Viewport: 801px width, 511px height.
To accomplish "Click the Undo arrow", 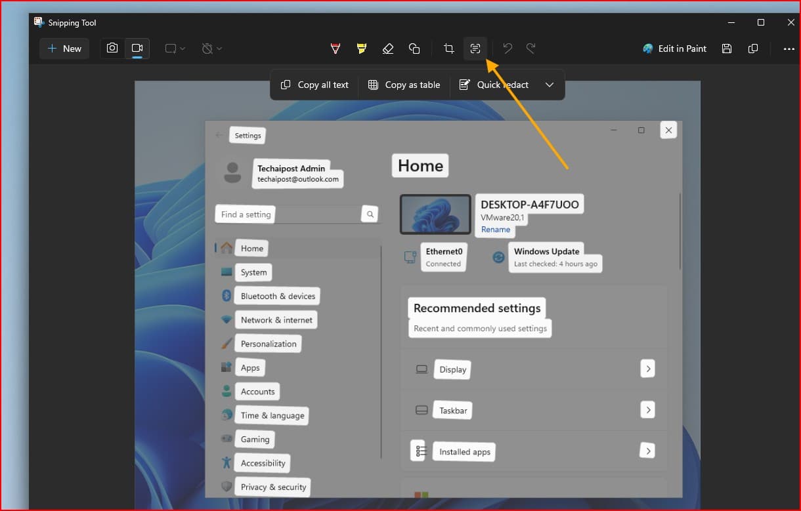I will pos(507,49).
